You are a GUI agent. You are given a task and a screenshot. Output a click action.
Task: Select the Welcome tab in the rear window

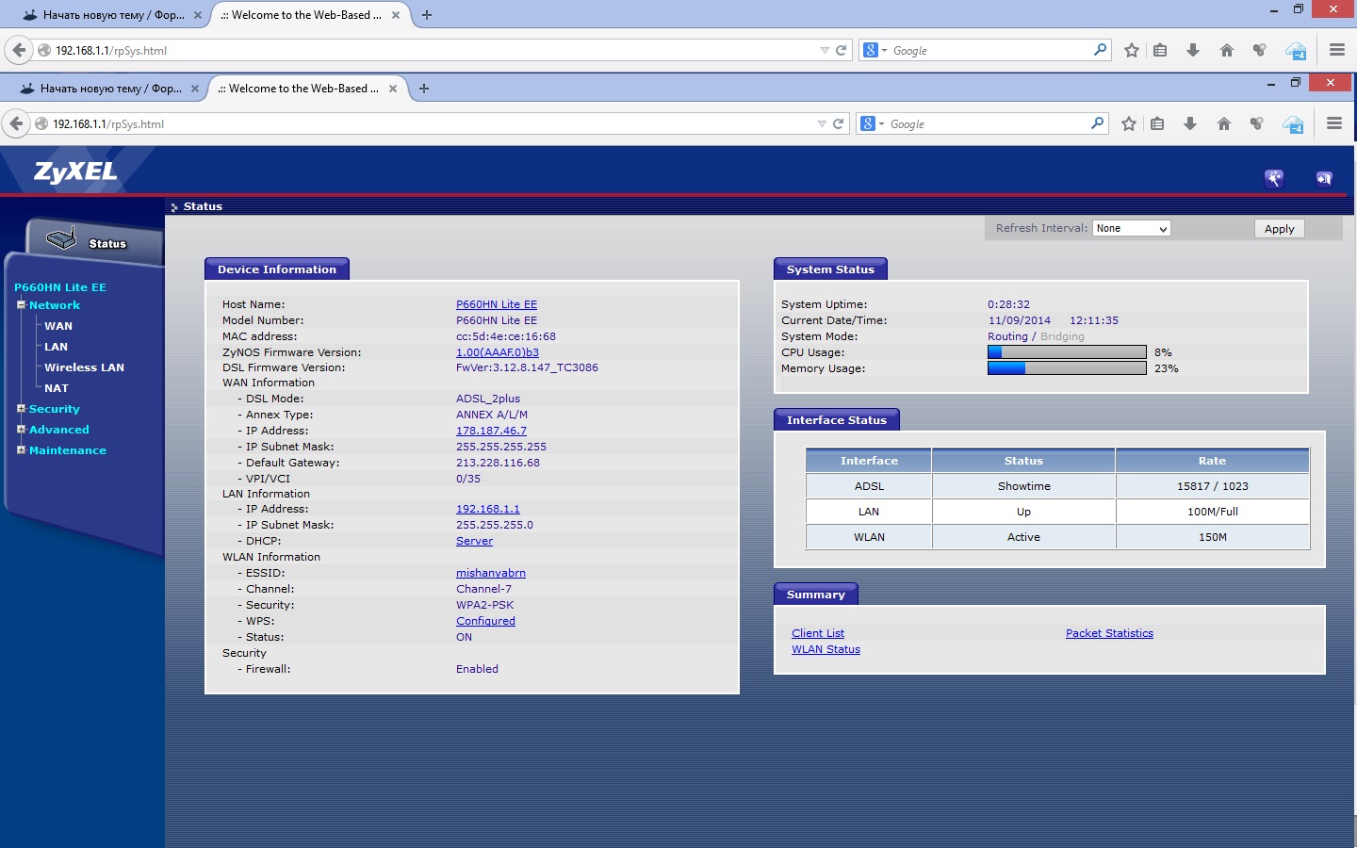point(308,15)
